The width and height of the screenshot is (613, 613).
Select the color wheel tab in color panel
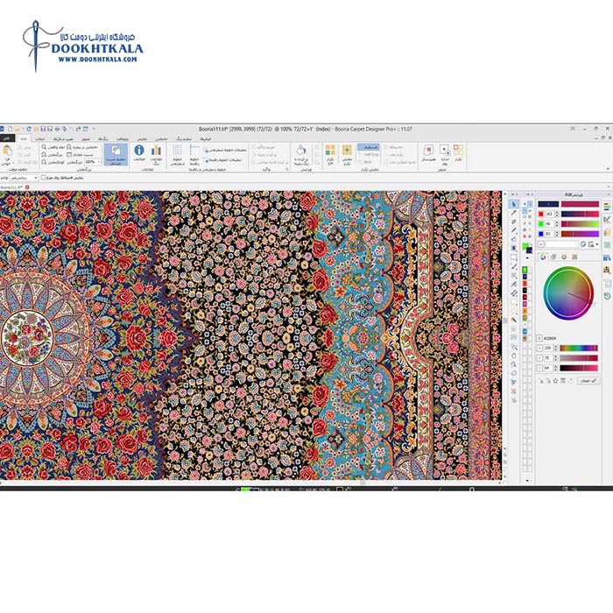543,257
